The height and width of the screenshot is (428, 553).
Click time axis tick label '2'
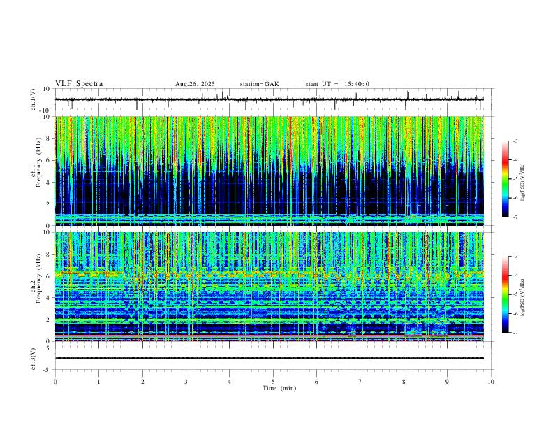(x=142, y=382)
